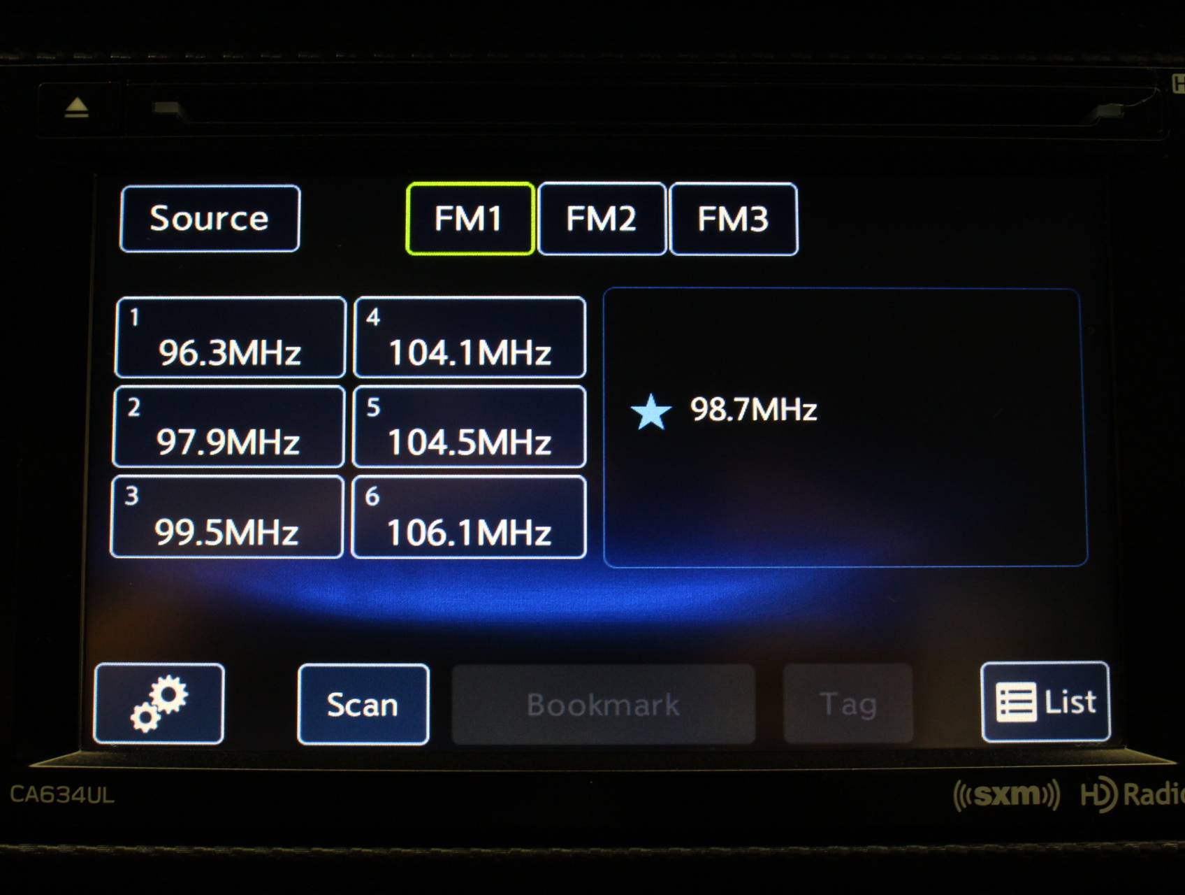Viewport: 1185px width, 895px height.
Task: Tap the current 98.7MHz frequency display
Action: tap(753, 410)
